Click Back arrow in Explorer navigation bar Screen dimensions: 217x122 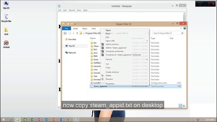point(65,33)
